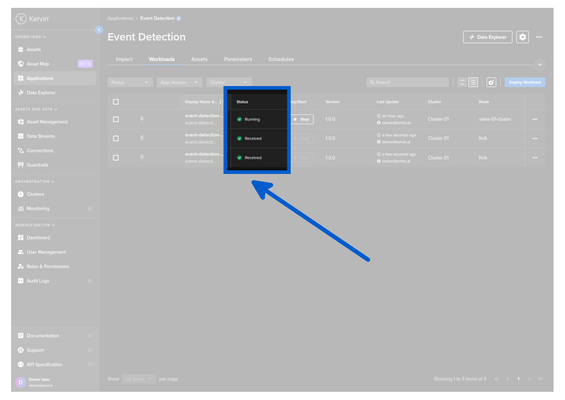Switch to the Parameters tab
Image resolution: width=565 pixels, height=400 pixels.
coord(238,59)
